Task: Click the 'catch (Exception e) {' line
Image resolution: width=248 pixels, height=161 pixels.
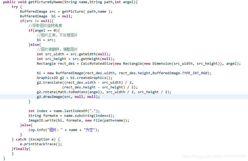Action: click(x=36, y=140)
